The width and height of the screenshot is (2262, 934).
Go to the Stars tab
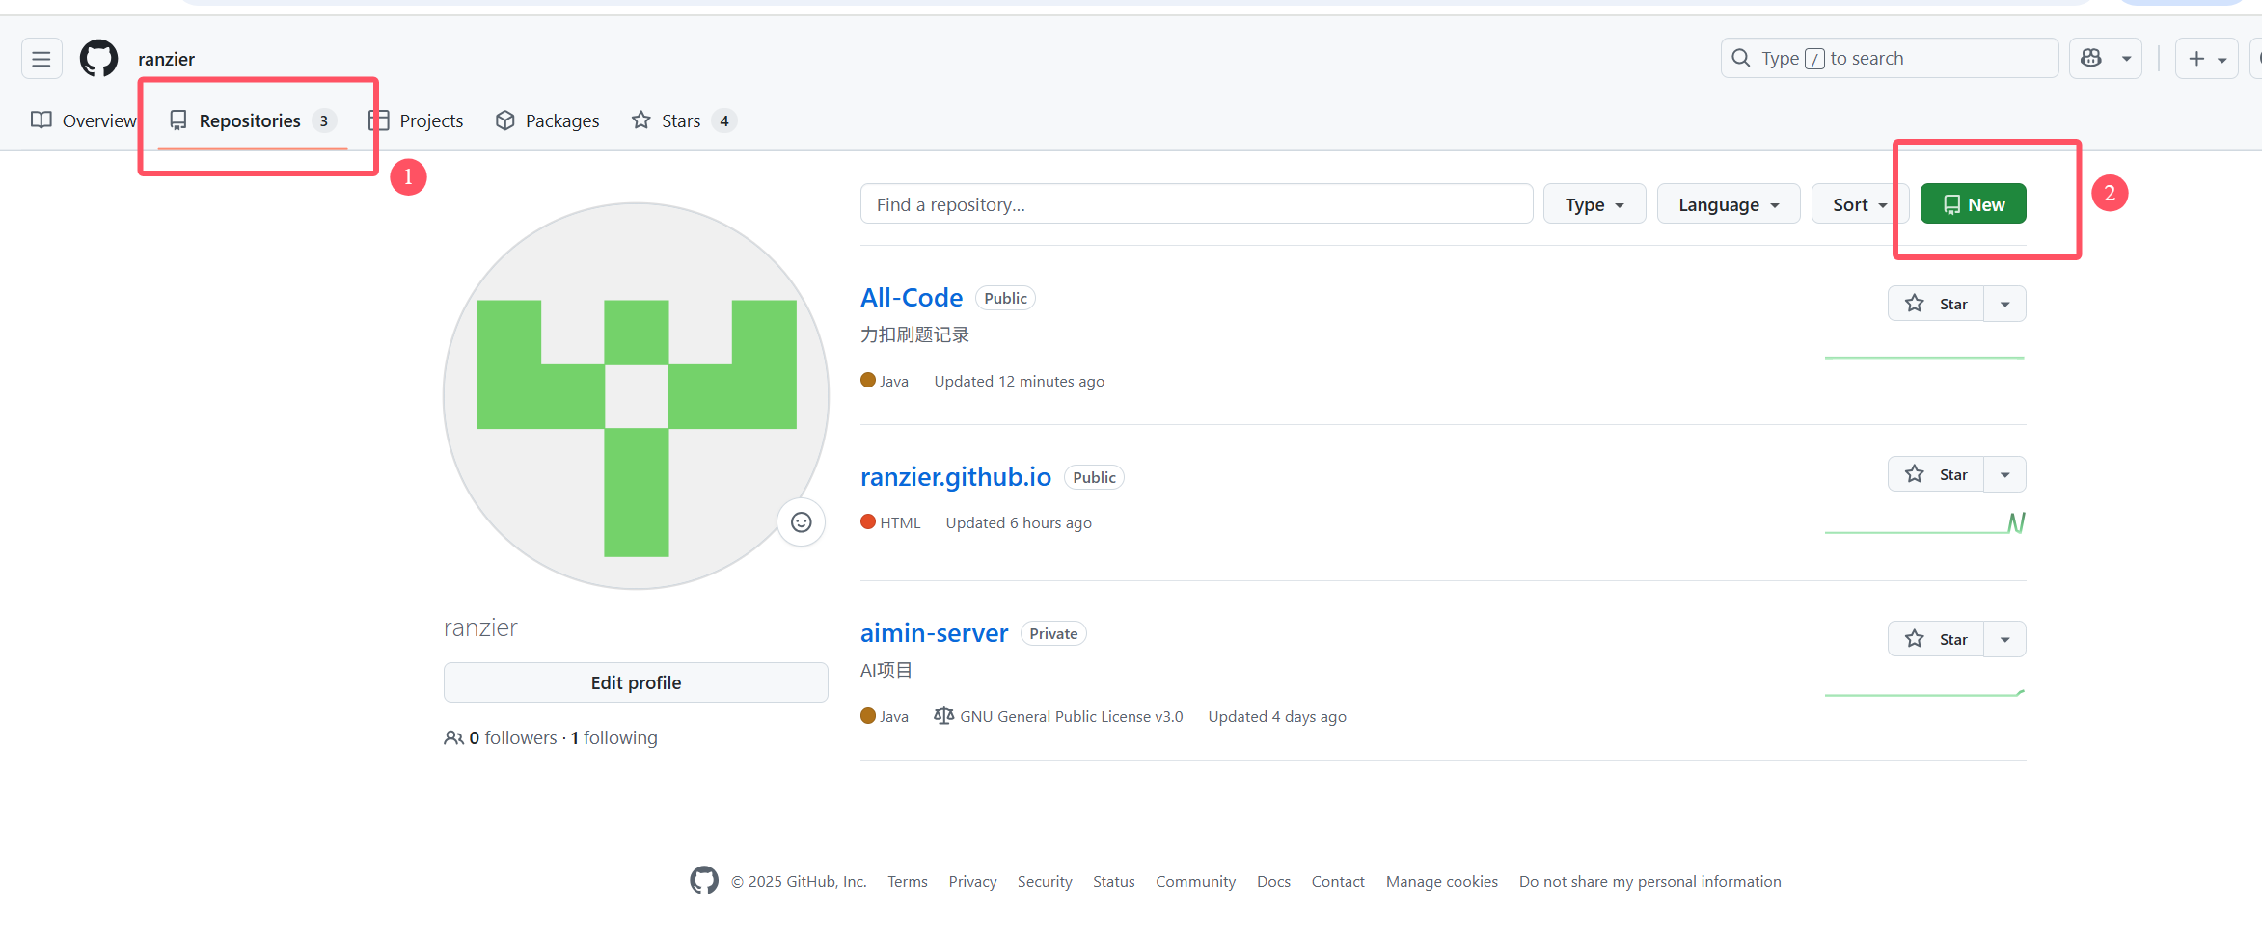(682, 120)
